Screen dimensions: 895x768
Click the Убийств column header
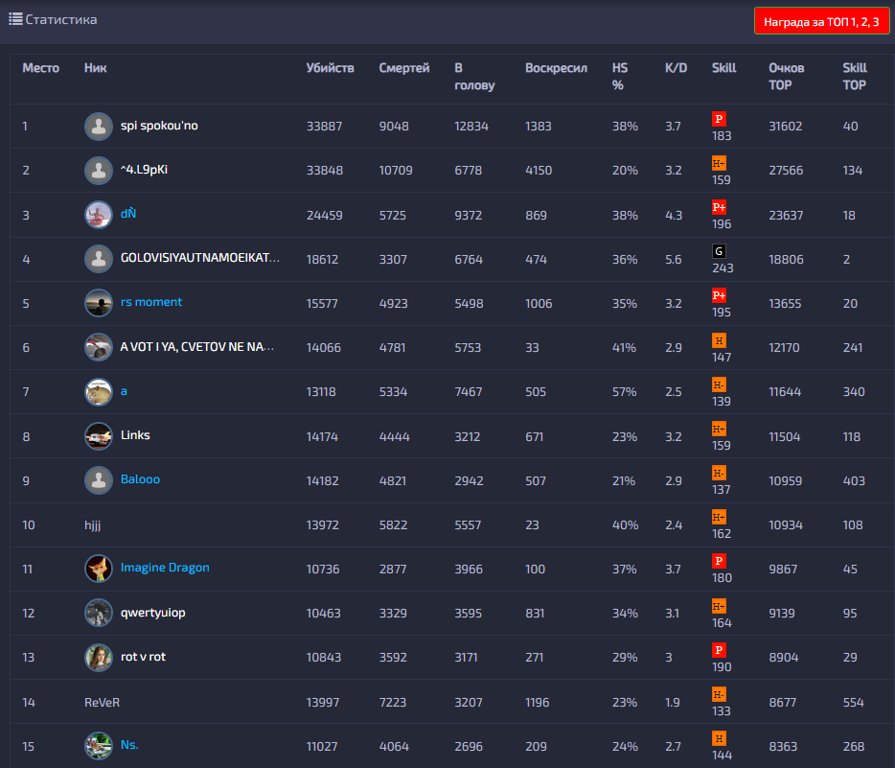point(330,68)
